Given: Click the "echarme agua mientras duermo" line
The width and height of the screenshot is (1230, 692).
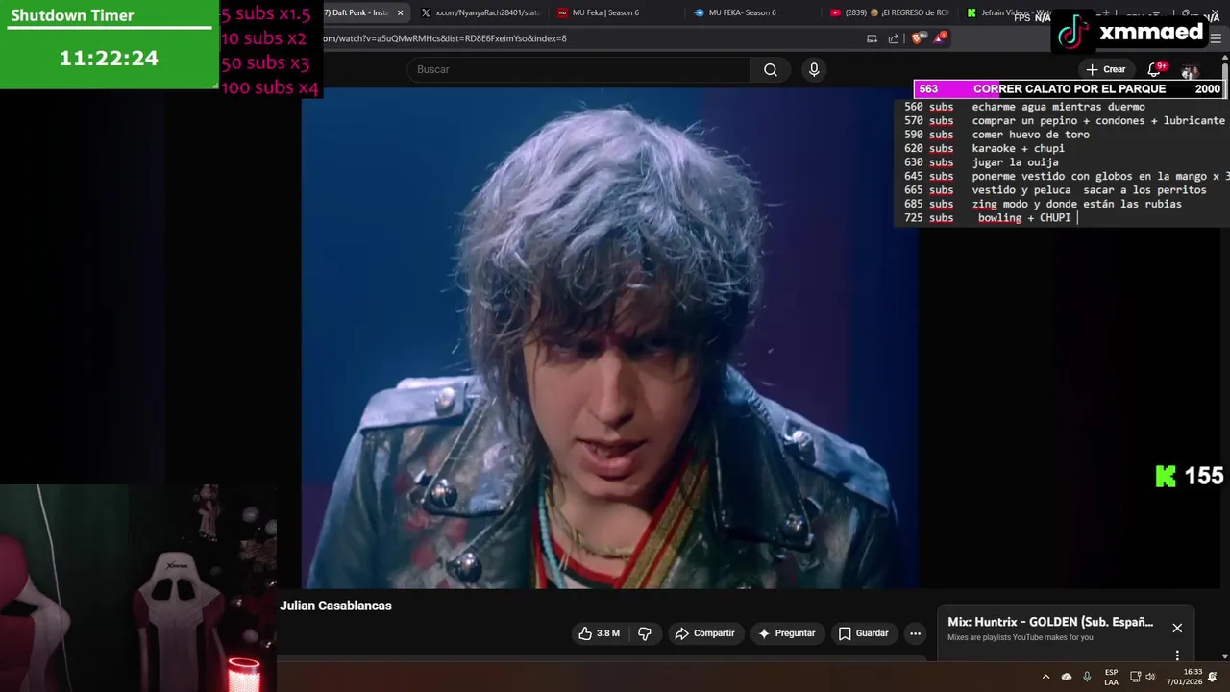Looking at the screenshot, I should coord(1024,107).
